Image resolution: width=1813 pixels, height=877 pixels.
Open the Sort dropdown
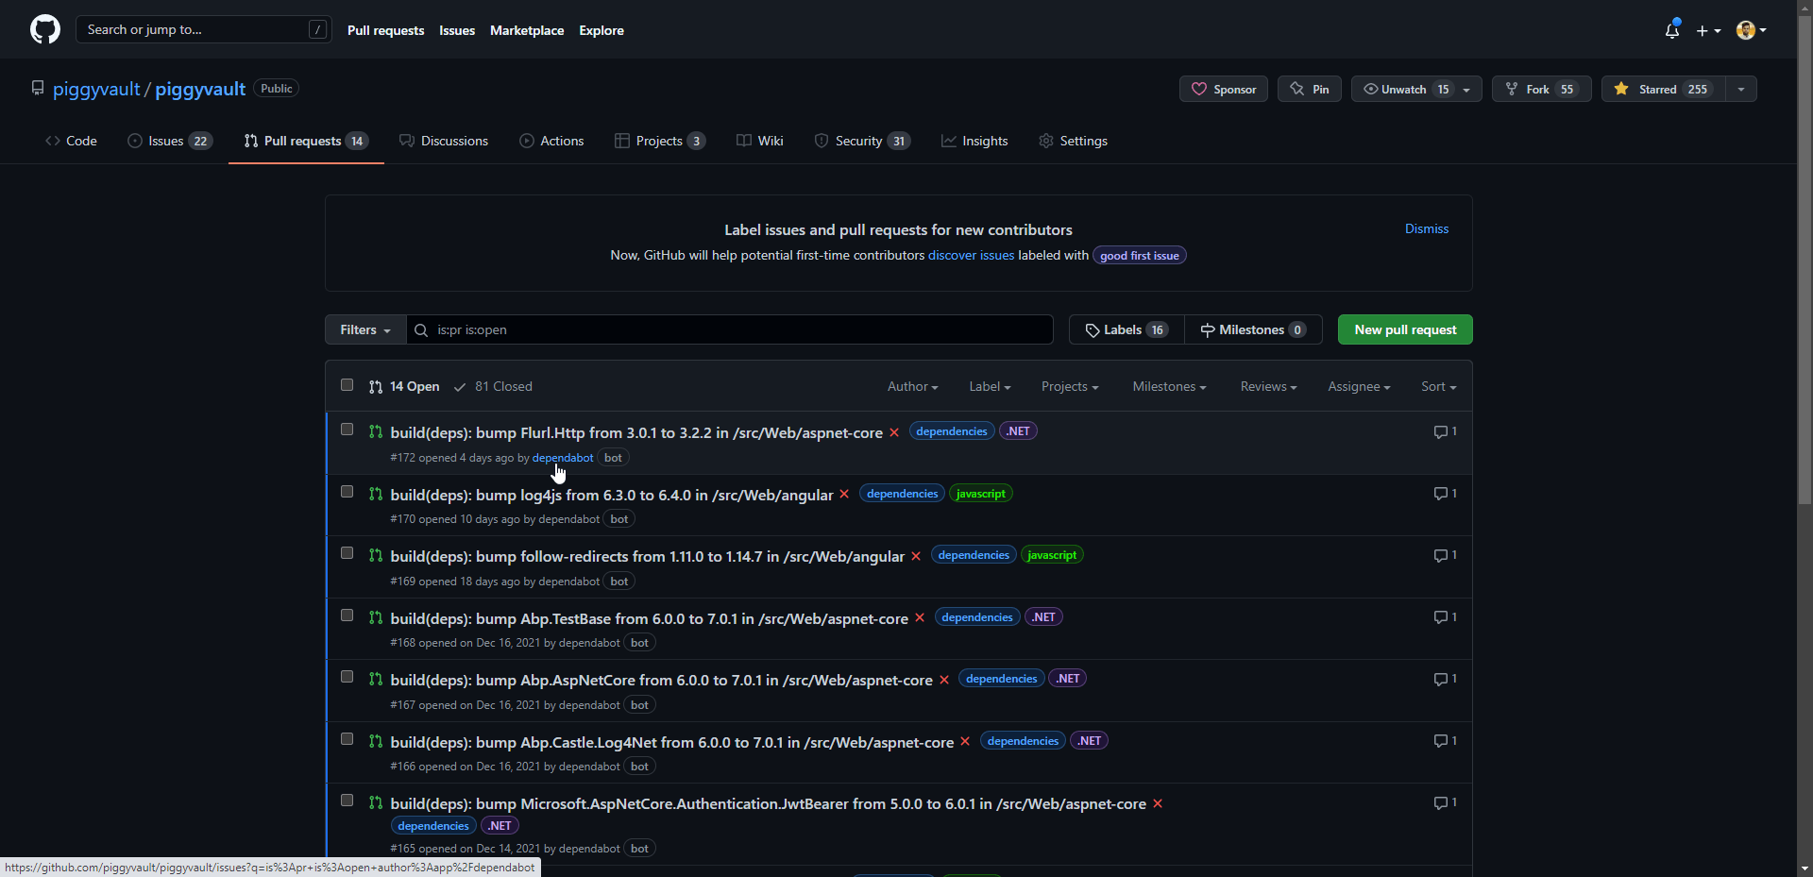[x=1437, y=386]
